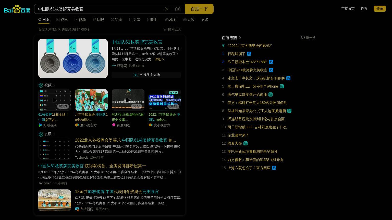392x220 pixels.
Task: Expand the 资讯 section chevron
Action: [x=54, y=134]
